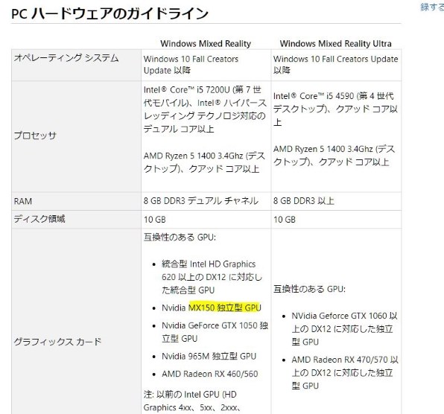
Task: Click '10 GB' in the Ultra column
Action: [x=285, y=220]
